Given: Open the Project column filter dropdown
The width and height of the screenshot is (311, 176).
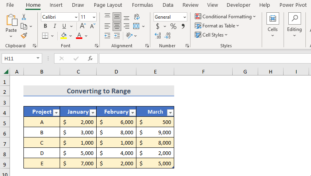Looking at the screenshot, I should pyautogui.click(x=56, y=112).
